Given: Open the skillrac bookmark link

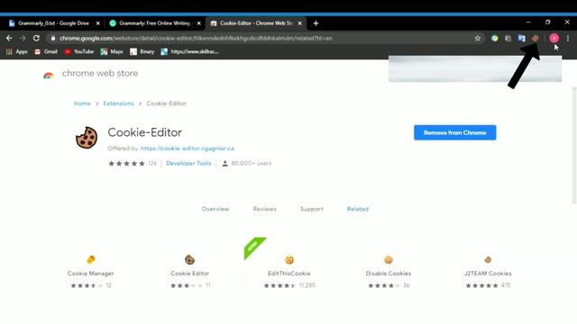Looking at the screenshot, I should (x=189, y=52).
